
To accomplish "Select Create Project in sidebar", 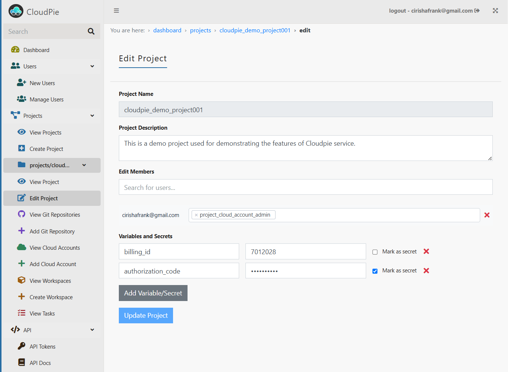I will (52, 149).
